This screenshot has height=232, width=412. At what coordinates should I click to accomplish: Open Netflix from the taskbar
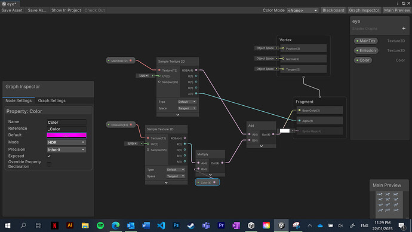click(54, 225)
